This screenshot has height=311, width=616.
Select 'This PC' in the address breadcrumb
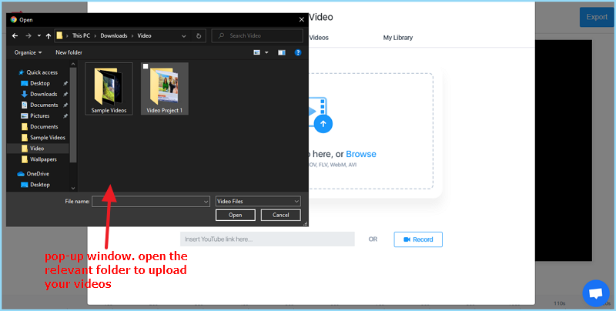click(x=81, y=35)
